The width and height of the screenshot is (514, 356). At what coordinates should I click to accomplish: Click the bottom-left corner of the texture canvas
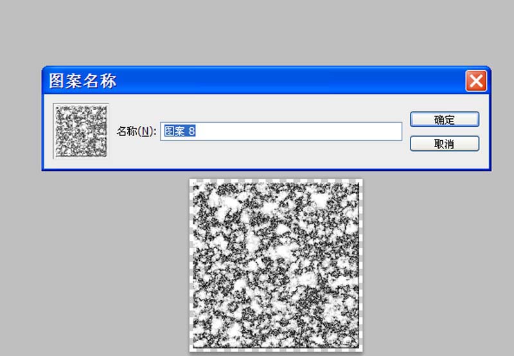(195, 346)
